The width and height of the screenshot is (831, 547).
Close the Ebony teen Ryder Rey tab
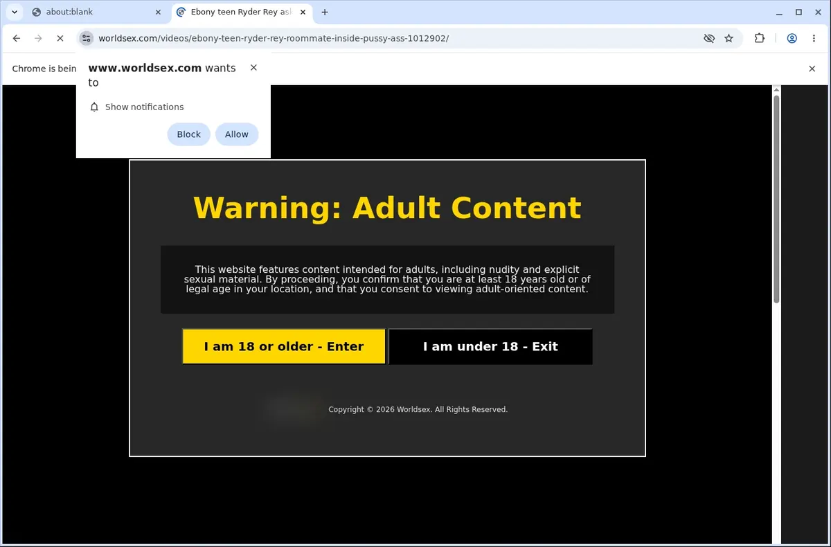click(x=303, y=12)
